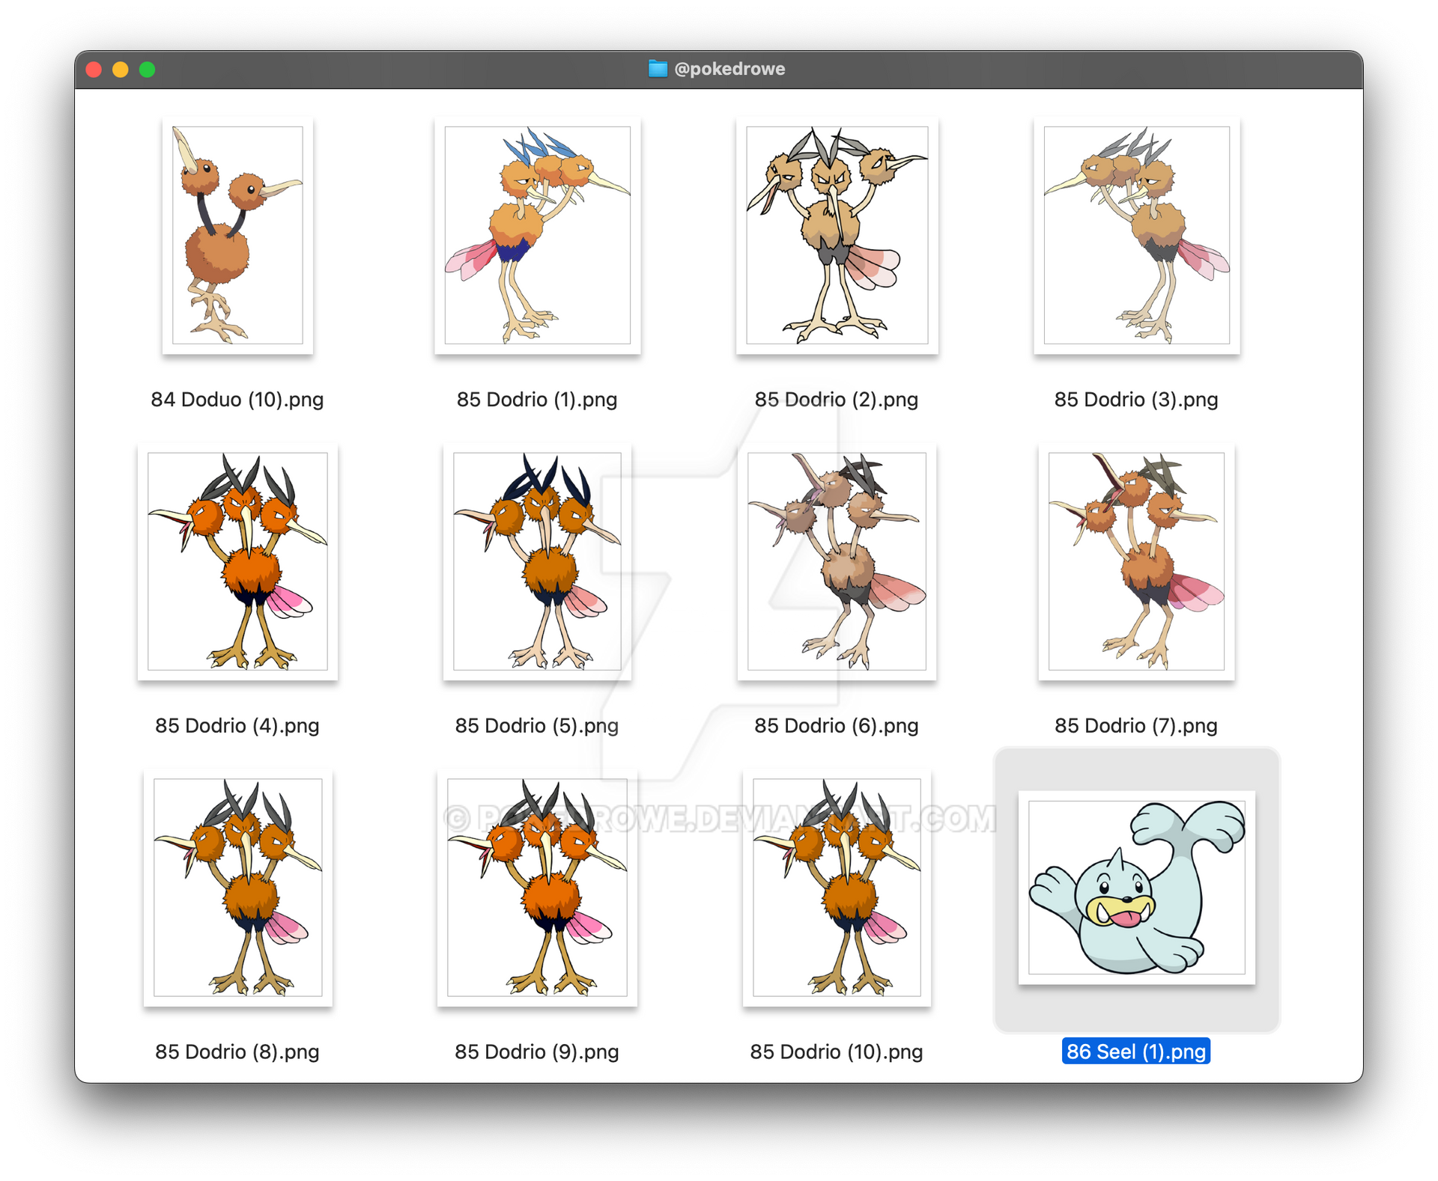Click the 85 Dodrio (2).png image preview
The image size is (1438, 1181).
point(837,235)
